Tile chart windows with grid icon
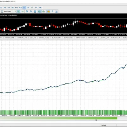 click(35, 11)
